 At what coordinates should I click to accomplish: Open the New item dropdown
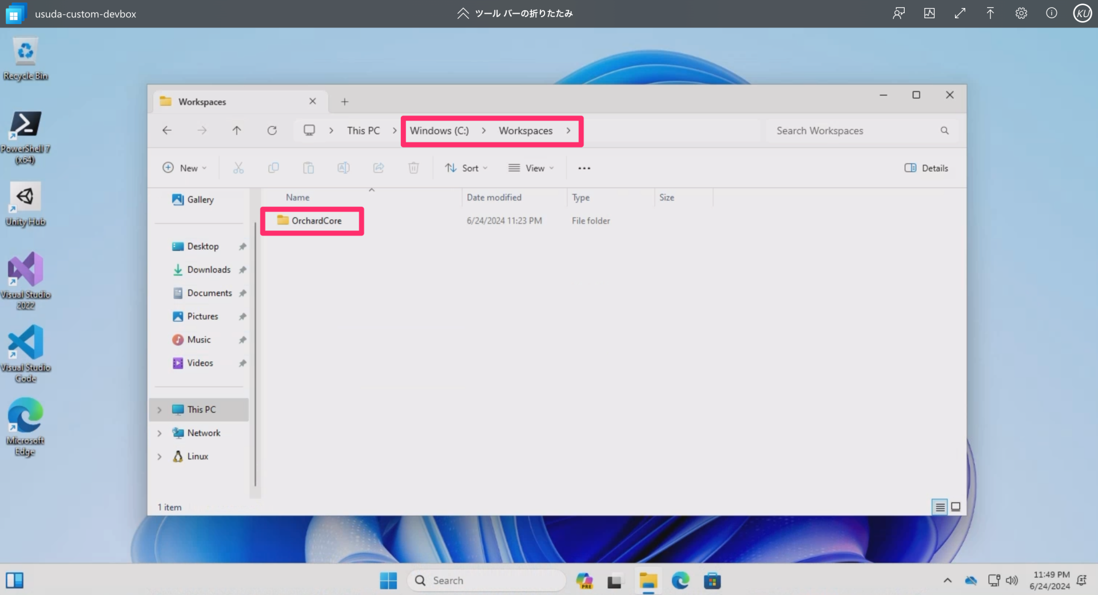click(184, 167)
